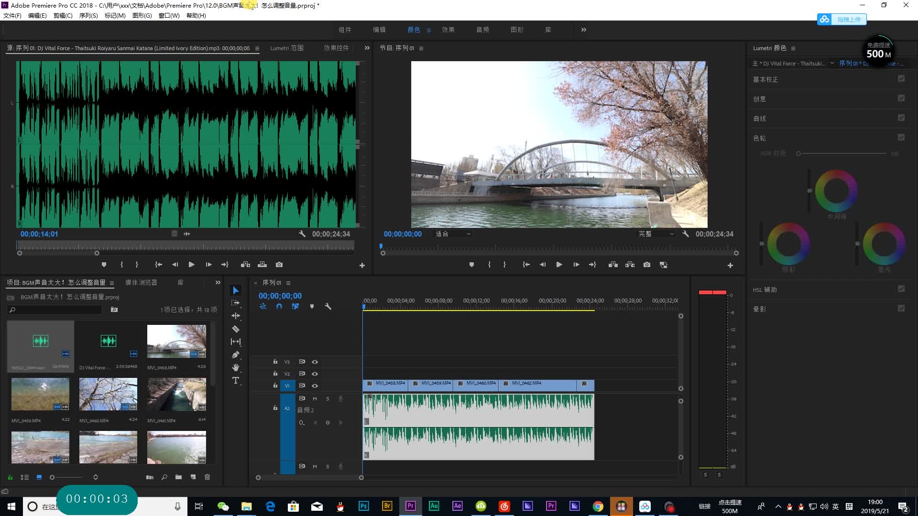
Task: Toggle the Curves (曲线) checkbox
Action: (x=901, y=118)
